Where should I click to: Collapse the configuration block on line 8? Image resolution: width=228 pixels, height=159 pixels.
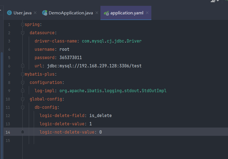pos(22,83)
